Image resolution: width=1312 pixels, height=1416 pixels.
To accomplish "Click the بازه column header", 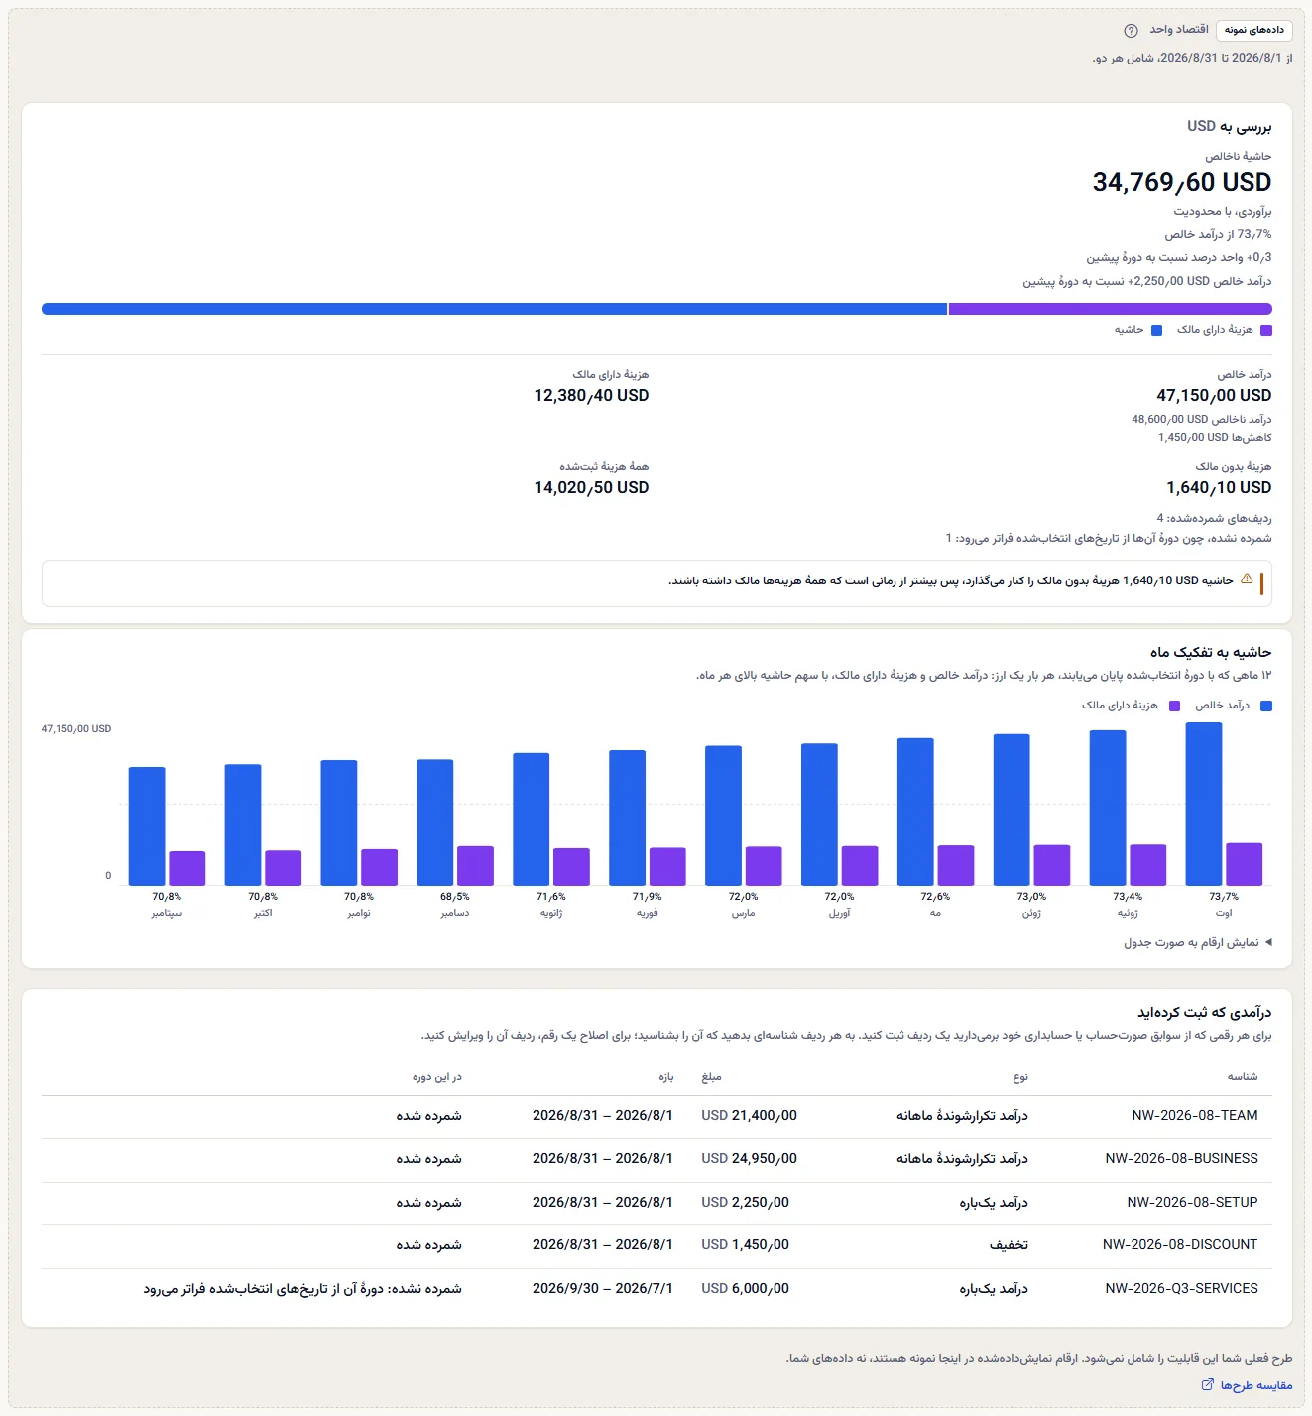I will (665, 1077).
